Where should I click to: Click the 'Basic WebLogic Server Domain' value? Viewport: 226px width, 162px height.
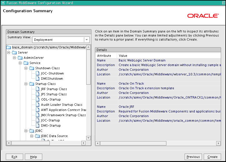coord(142,60)
